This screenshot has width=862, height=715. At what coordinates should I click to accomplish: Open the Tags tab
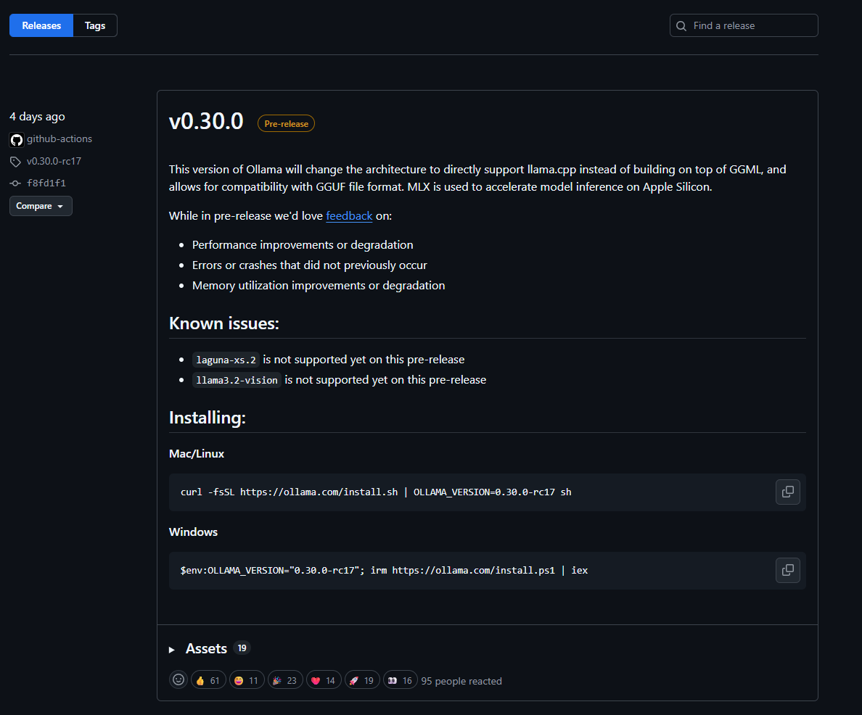pos(95,25)
